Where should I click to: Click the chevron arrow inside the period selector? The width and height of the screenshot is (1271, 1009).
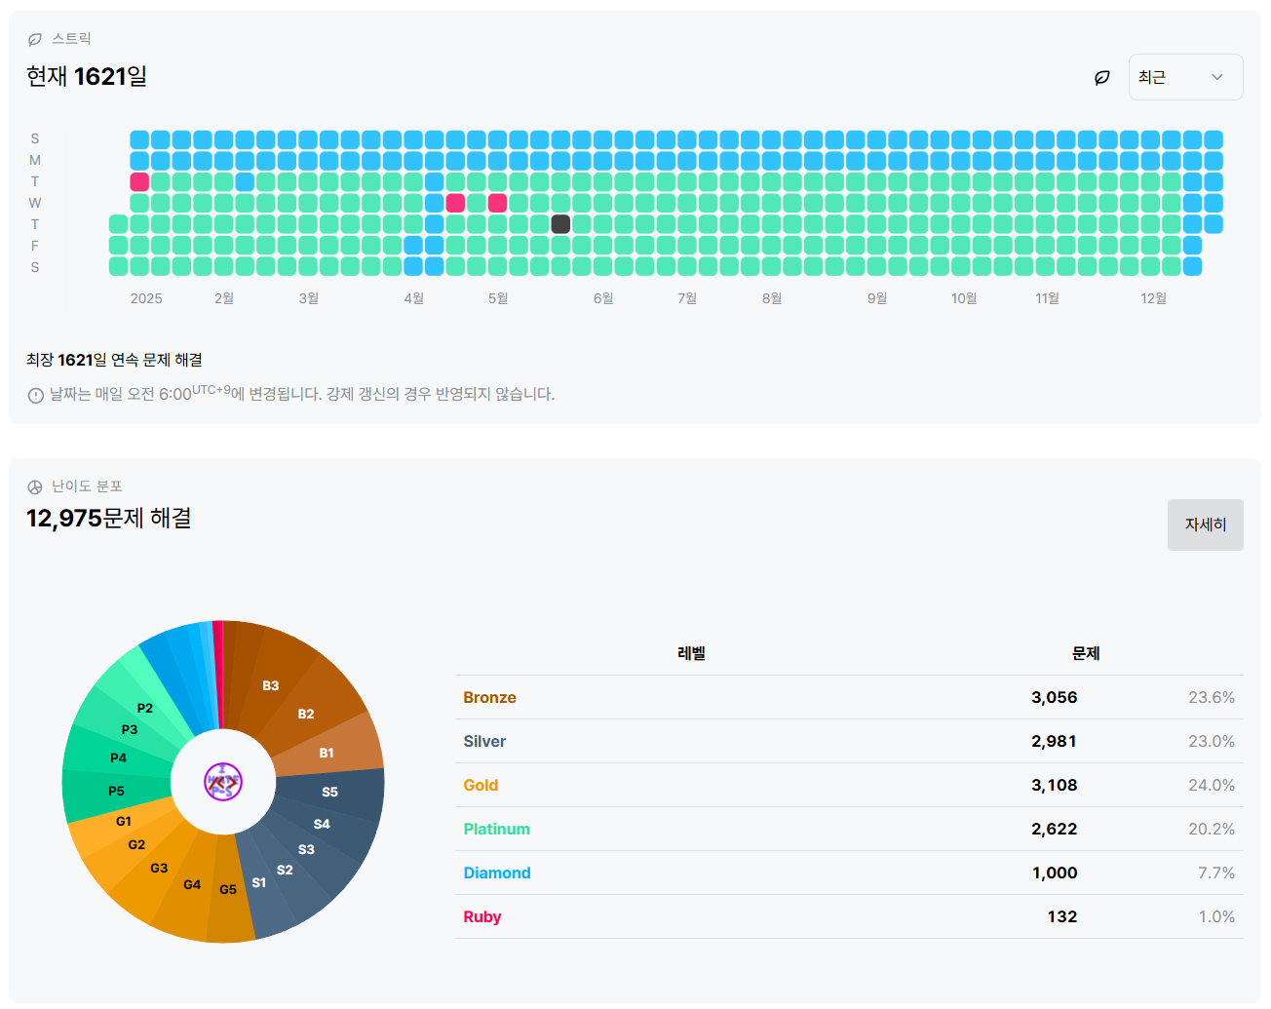(x=1218, y=77)
